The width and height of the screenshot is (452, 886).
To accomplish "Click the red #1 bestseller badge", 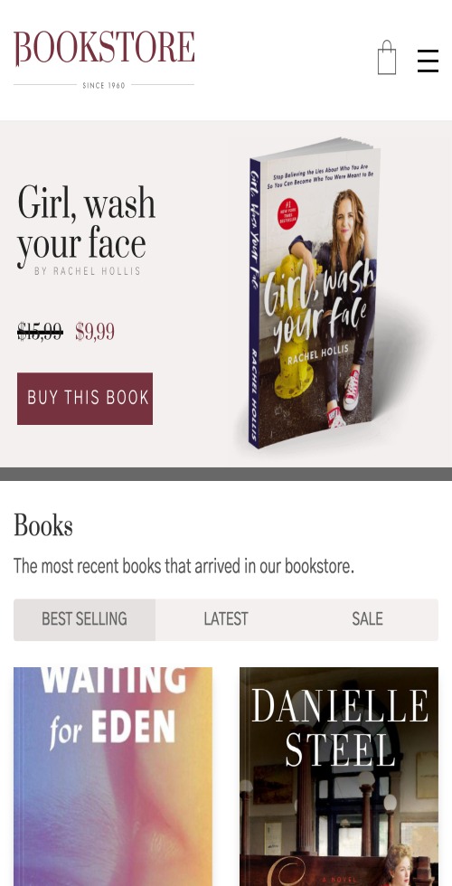I will pos(287,213).
